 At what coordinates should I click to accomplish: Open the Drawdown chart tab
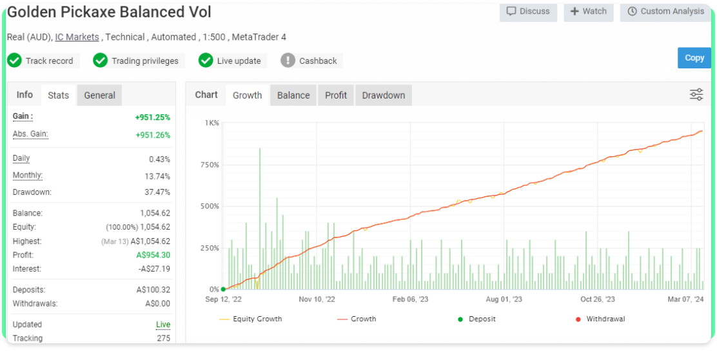383,95
